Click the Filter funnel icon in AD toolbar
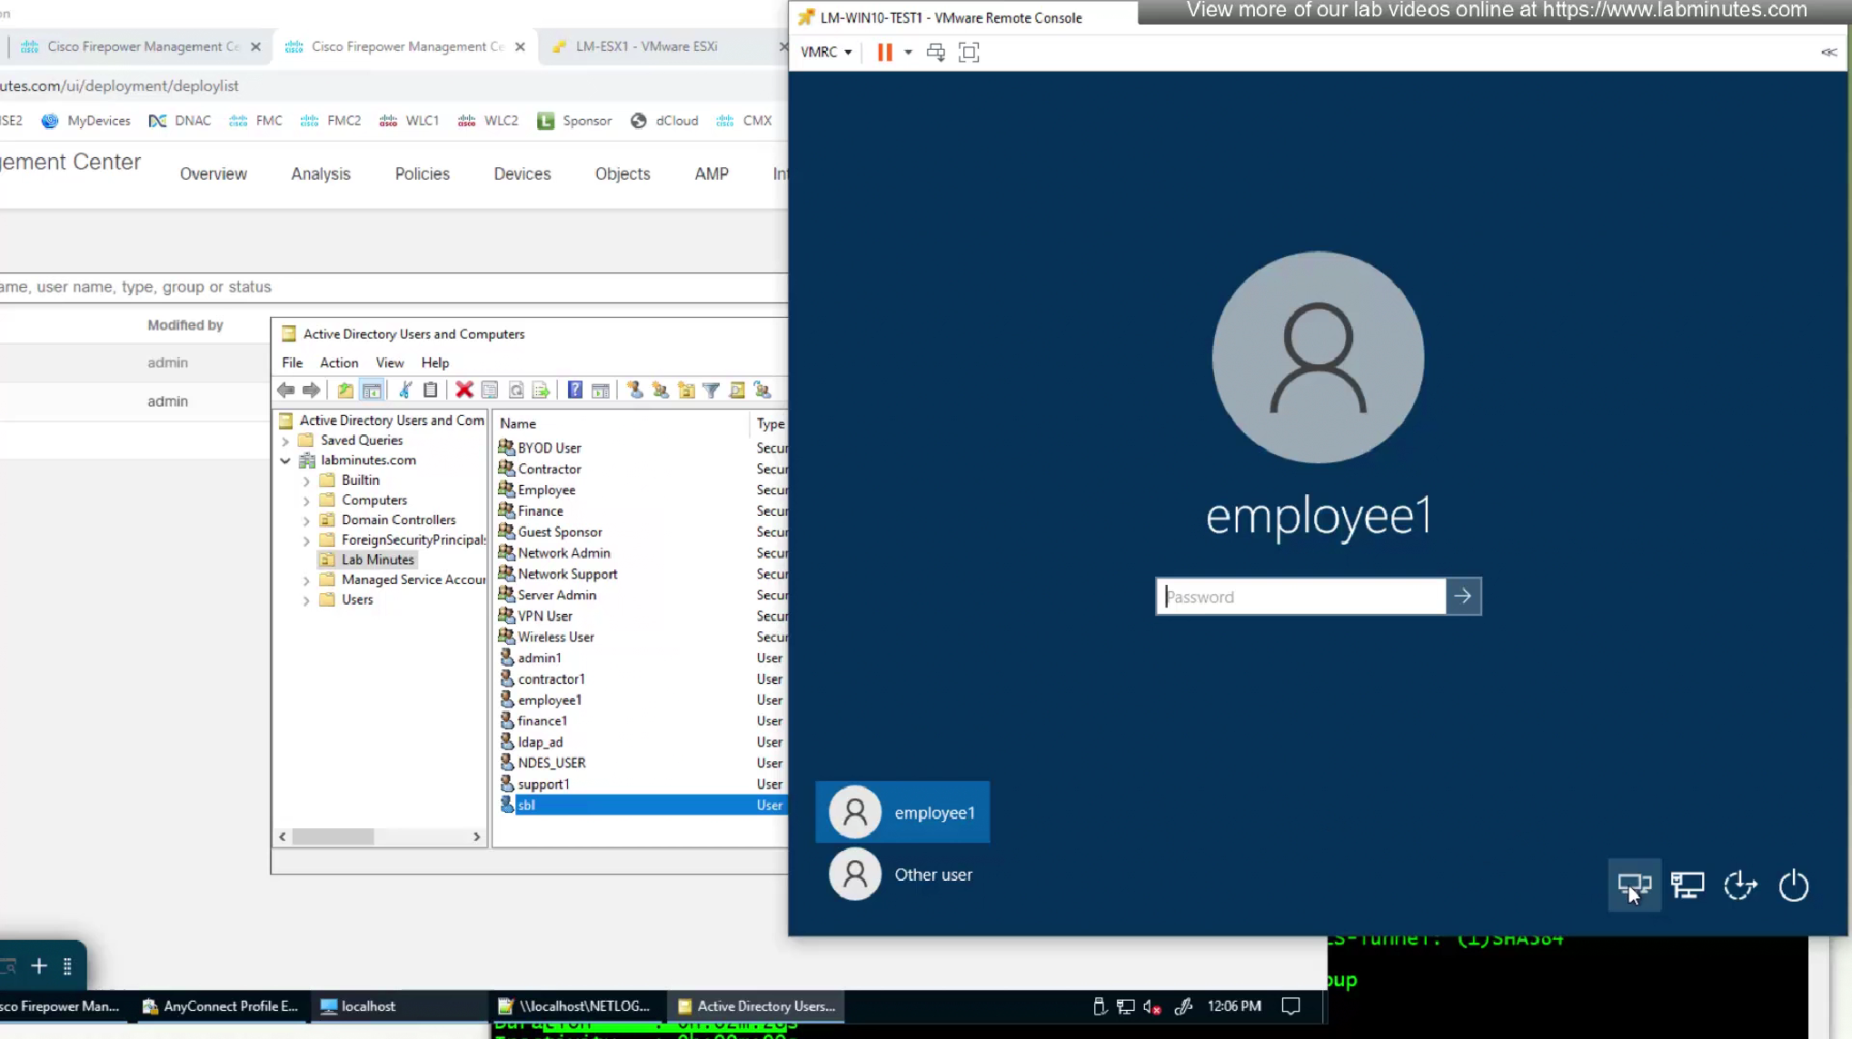 712,391
